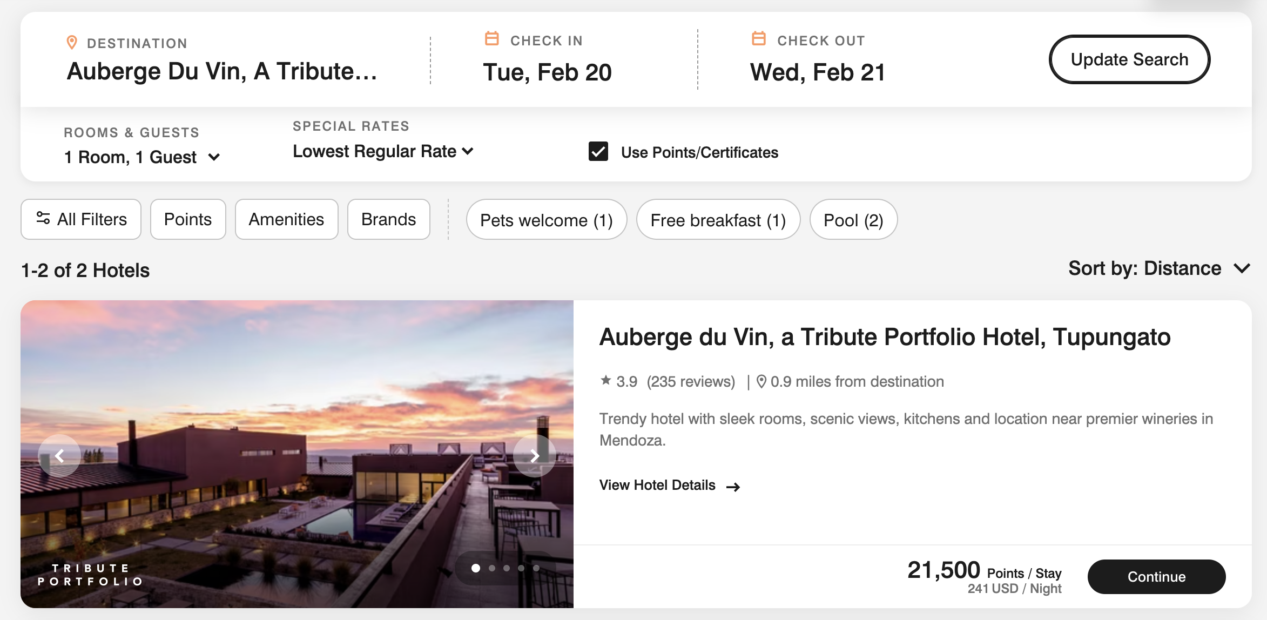Click the Update Search button
Viewport: 1267px width, 620px height.
click(1129, 59)
